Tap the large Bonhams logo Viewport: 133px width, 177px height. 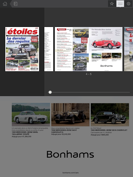[x=70, y=154]
